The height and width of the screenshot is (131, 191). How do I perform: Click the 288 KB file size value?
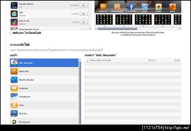[177, 60]
